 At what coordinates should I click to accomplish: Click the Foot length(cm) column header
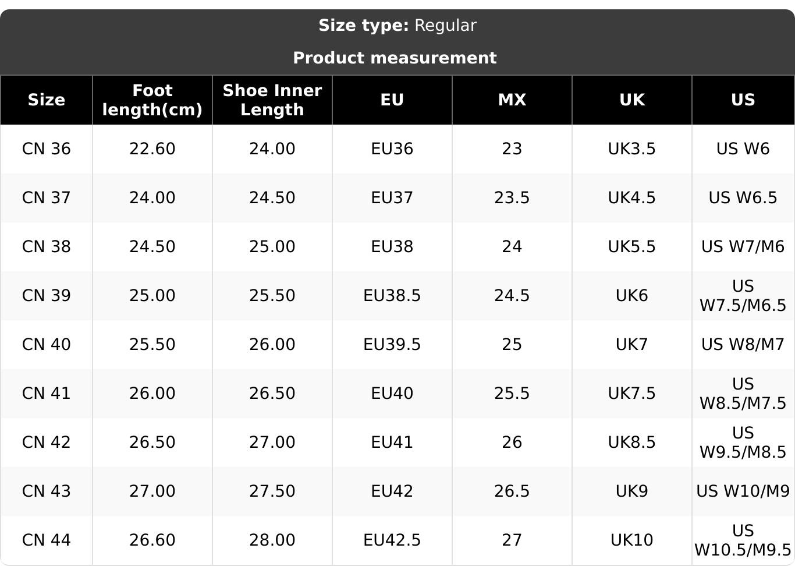[152, 100]
